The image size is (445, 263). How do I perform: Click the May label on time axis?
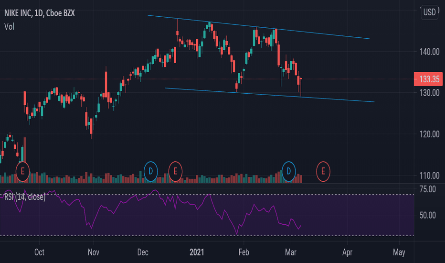tap(399, 252)
